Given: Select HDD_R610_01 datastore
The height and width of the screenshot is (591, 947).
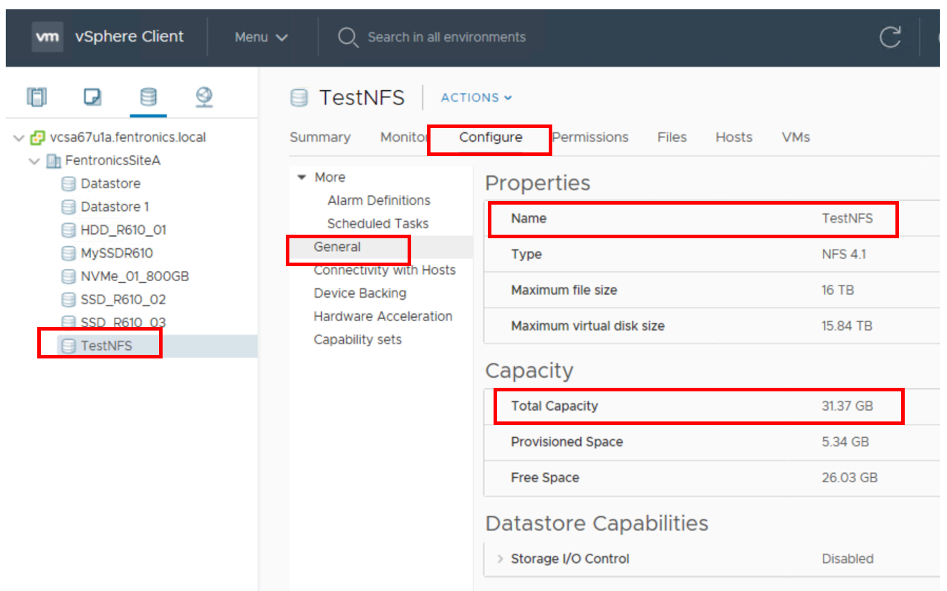Looking at the screenshot, I should coord(123,230).
